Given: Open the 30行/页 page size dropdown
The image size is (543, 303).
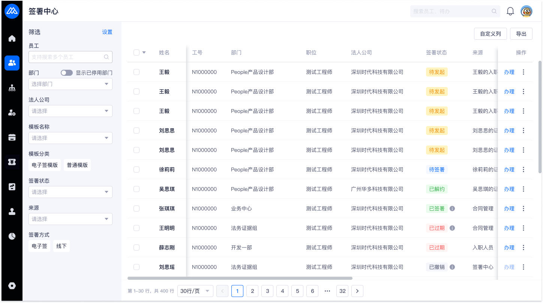Looking at the screenshot, I should tap(195, 291).
